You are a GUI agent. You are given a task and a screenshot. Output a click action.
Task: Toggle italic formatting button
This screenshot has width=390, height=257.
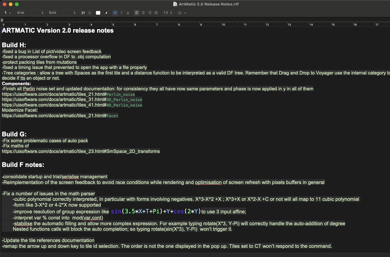pyautogui.click(x=121, y=13)
